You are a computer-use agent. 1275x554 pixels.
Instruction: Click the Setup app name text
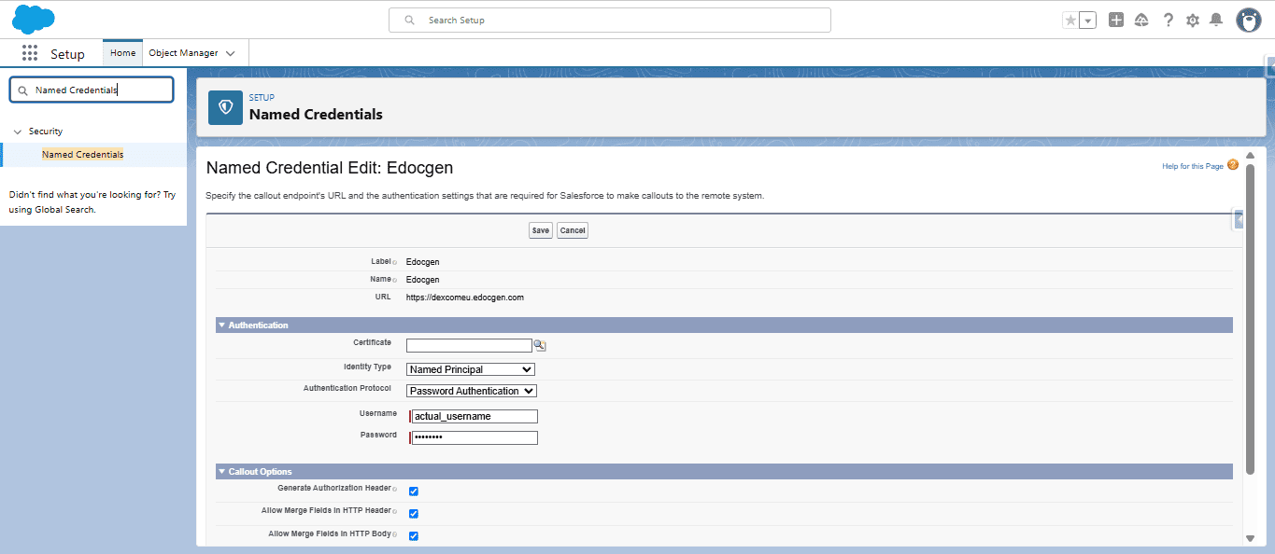67,54
